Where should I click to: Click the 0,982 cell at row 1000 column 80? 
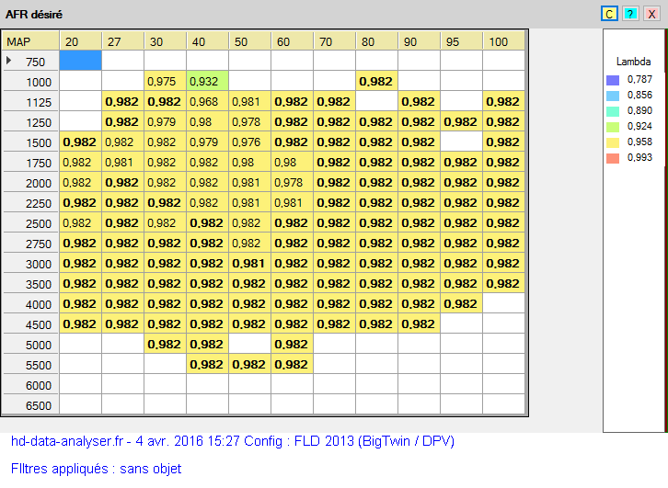coord(376,81)
